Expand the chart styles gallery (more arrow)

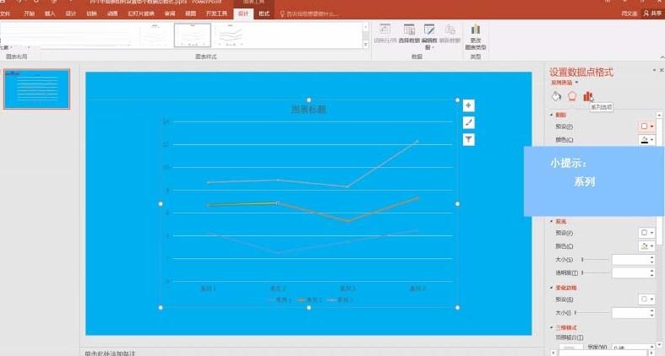click(366, 45)
